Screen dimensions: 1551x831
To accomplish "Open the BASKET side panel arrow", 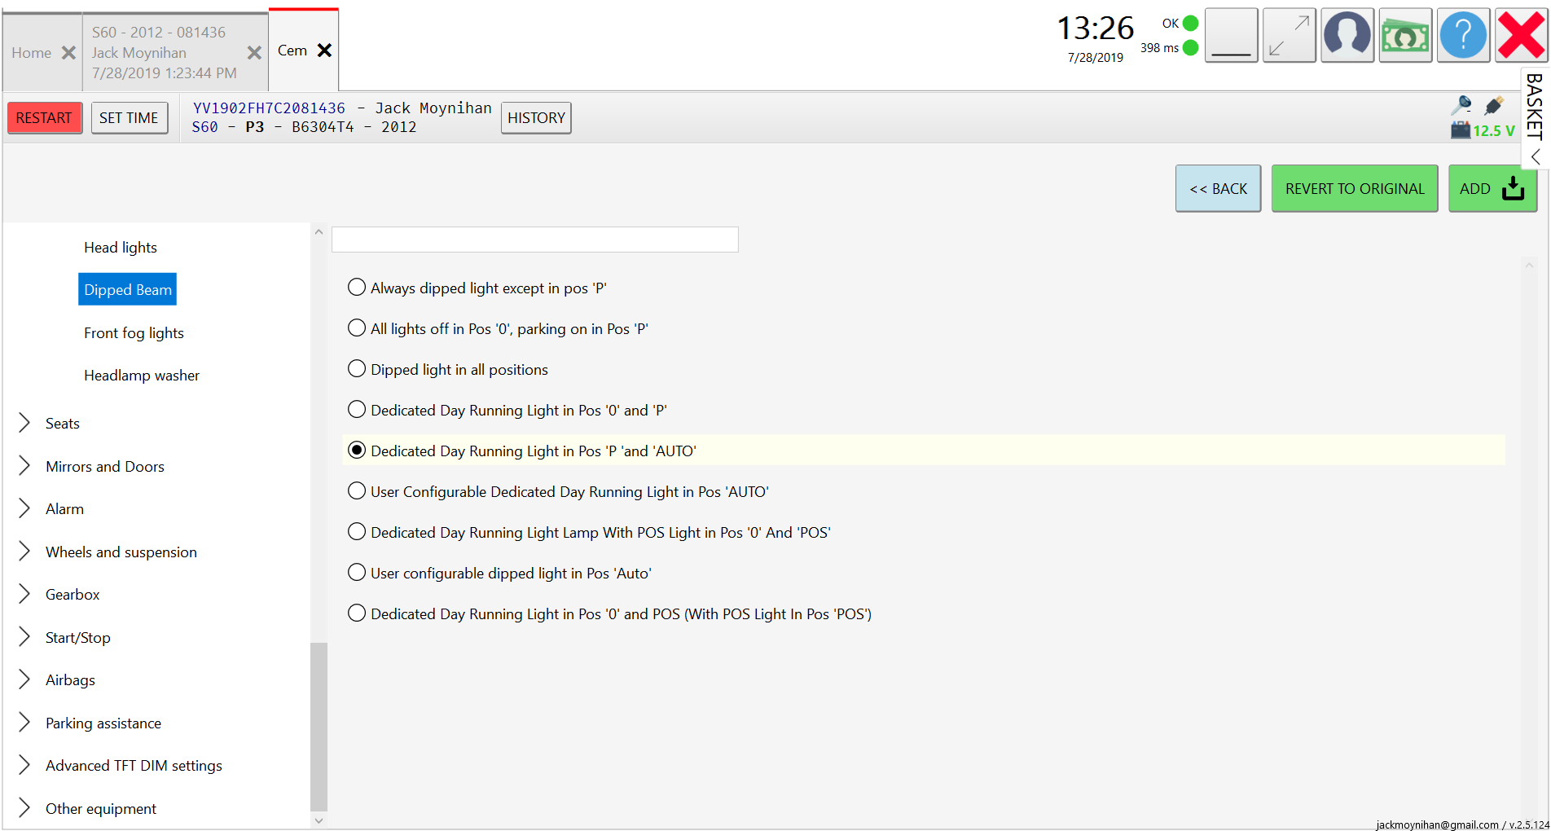I will click(x=1536, y=156).
